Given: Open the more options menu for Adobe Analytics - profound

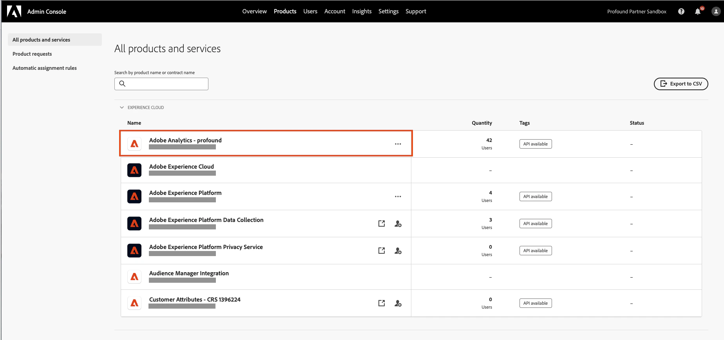Looking at the screenshot, I should (x=398, y=144).
